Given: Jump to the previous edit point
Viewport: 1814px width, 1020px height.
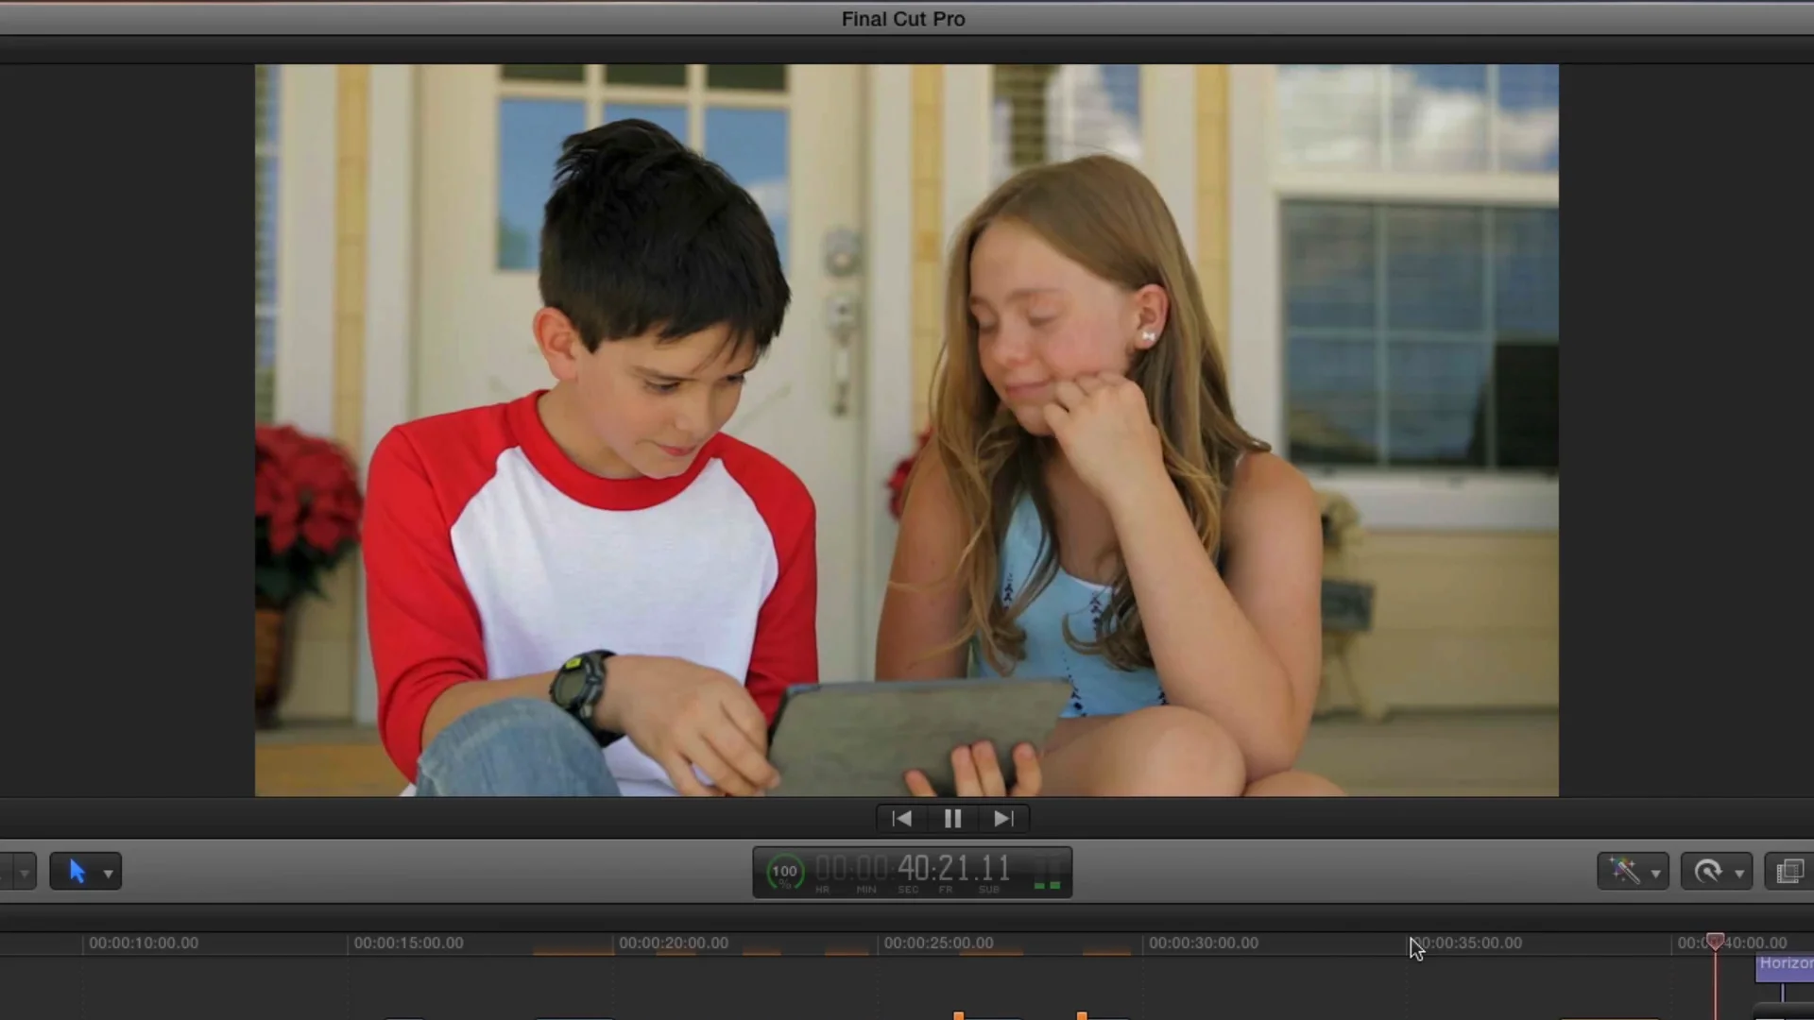Looking at the screenshot, I should 902,819.
